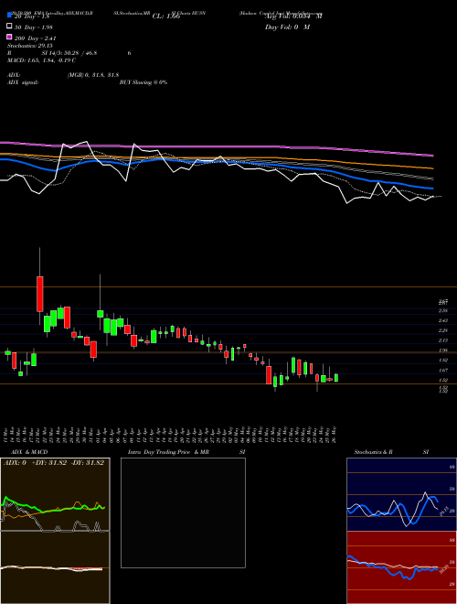
Task: Select the '200 Day - 2.41' legend label
Action: pos(36,38)
